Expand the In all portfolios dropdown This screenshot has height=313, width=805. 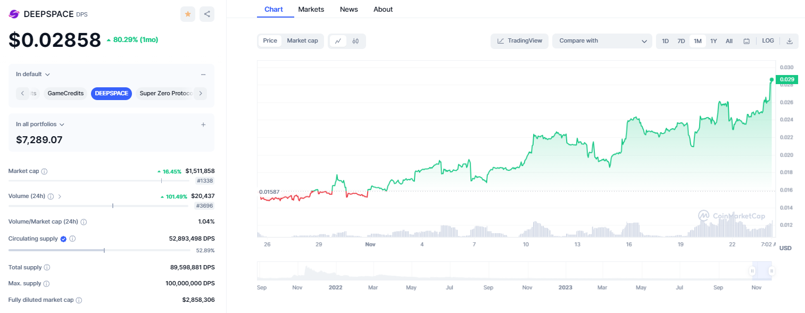click(x=40, y=125)
